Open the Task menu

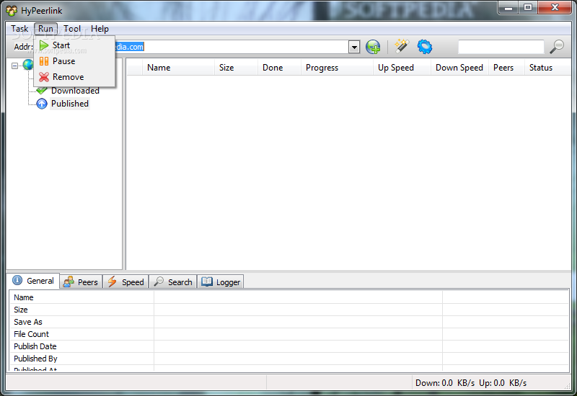point(19,29)
